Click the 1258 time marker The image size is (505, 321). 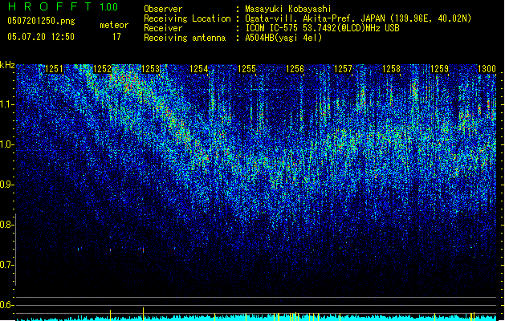pos(391,69)
